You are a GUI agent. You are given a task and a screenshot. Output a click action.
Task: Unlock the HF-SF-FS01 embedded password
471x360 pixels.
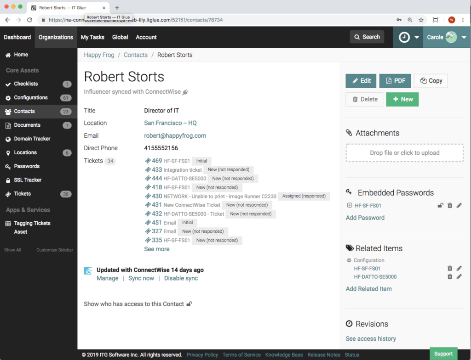point(440,205)
